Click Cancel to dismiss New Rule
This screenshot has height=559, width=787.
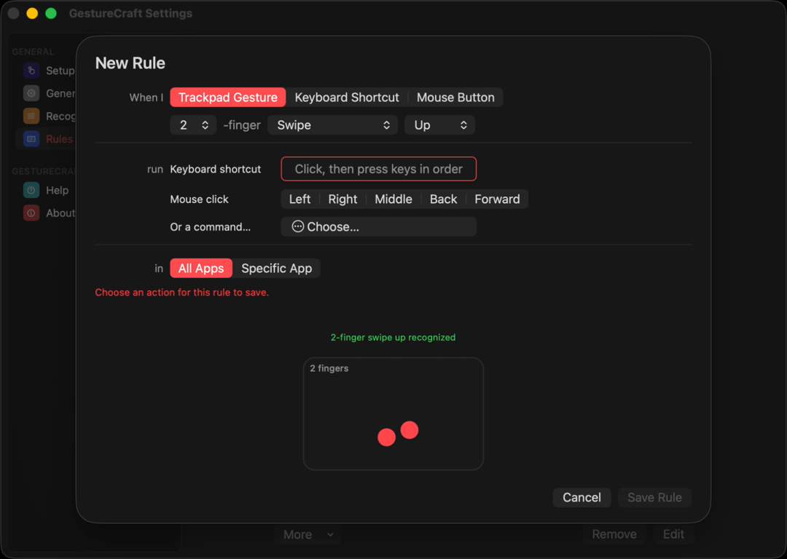[582, 497]
